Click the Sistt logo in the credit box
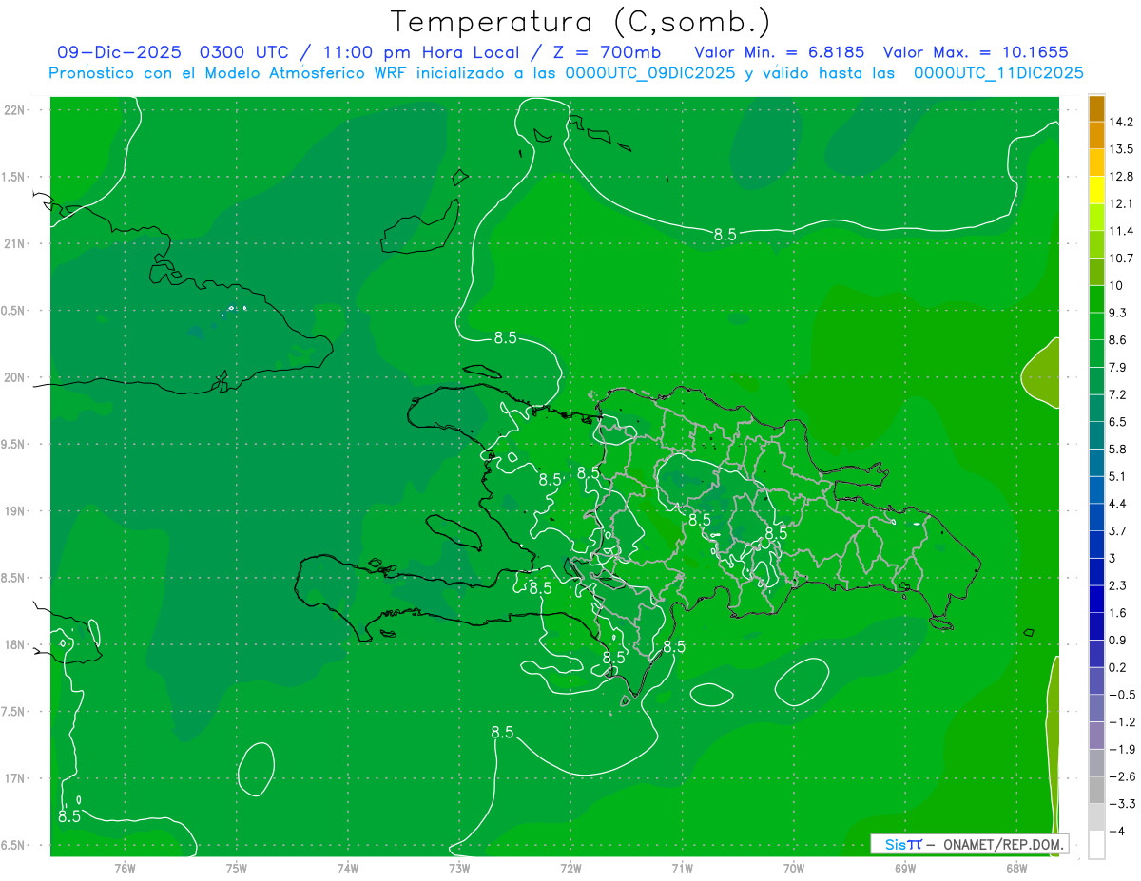 tap(902, 844)
